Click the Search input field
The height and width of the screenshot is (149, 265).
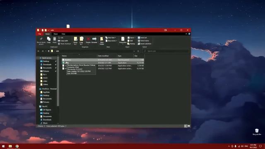pyautogui.click(x=166, y=51)
